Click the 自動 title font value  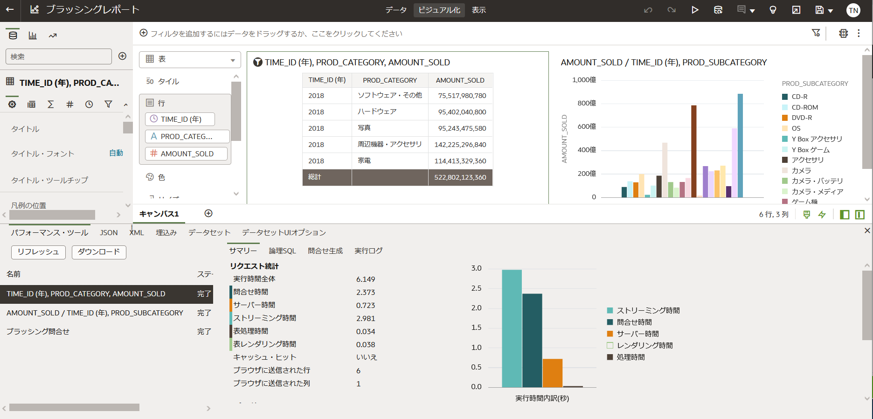[116, 153]
